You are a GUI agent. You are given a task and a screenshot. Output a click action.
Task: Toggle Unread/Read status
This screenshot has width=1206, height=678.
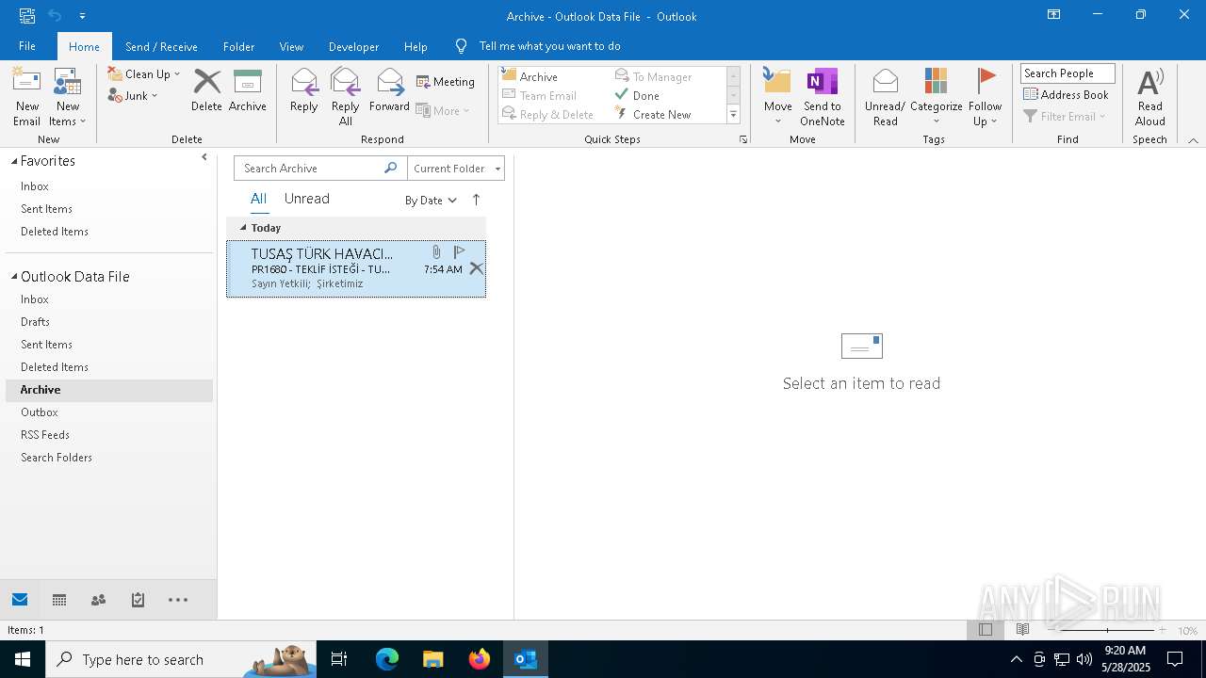(885, 97)
